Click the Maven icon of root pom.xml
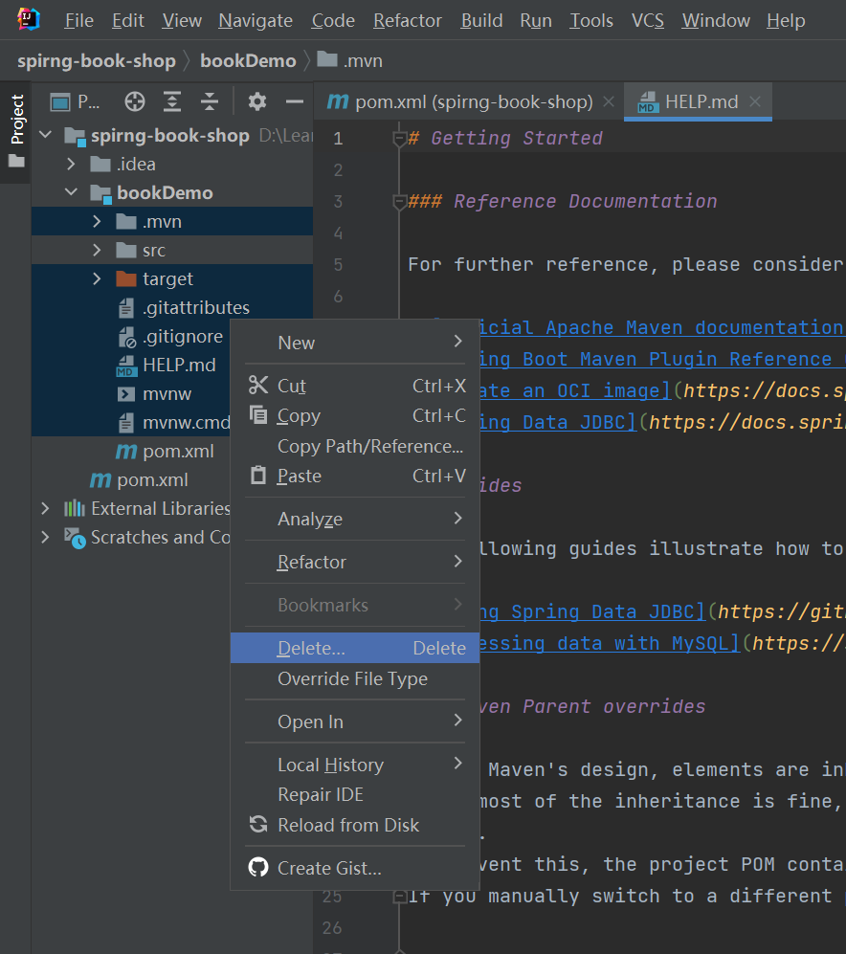Screen dimensions: 846x954 coord(100,480)
